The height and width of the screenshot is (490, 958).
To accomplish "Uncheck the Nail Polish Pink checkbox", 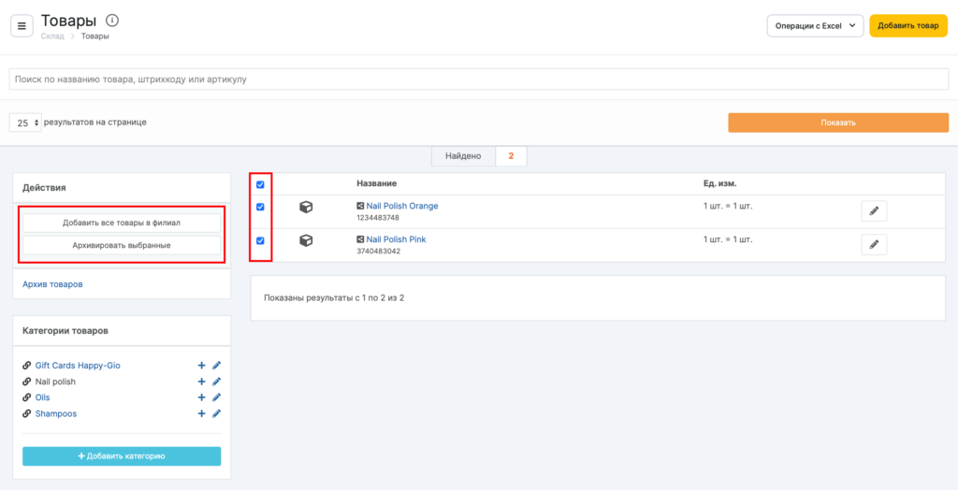I will [x=260, y=241].
